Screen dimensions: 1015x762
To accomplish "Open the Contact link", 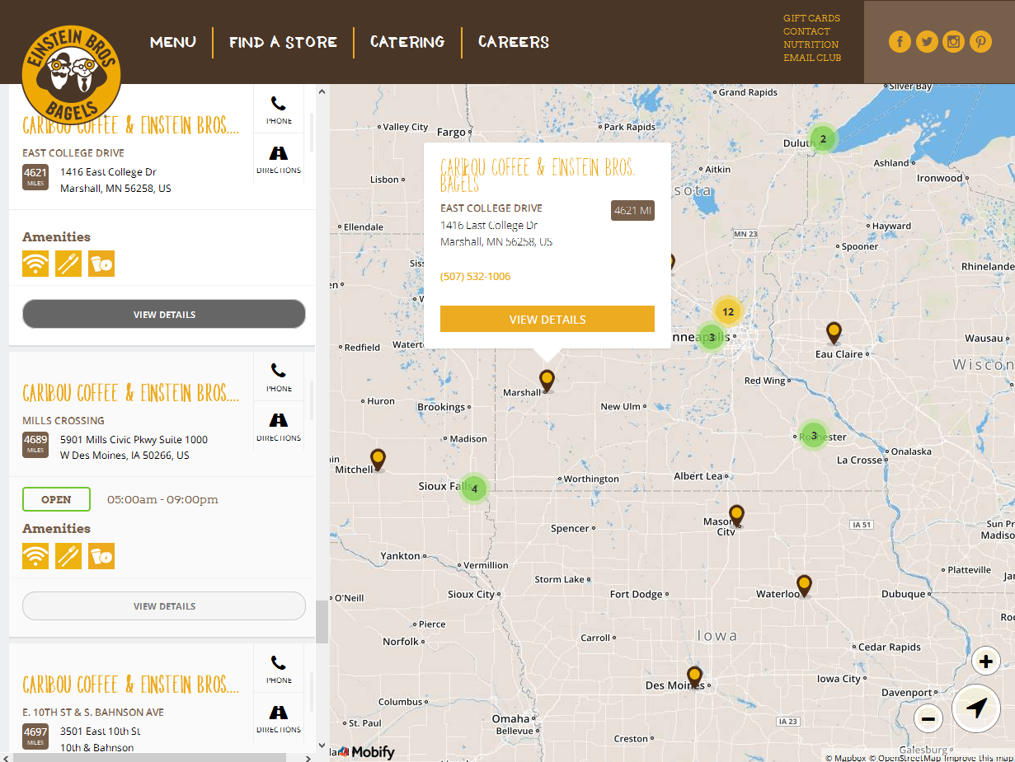I will [807, 31].
